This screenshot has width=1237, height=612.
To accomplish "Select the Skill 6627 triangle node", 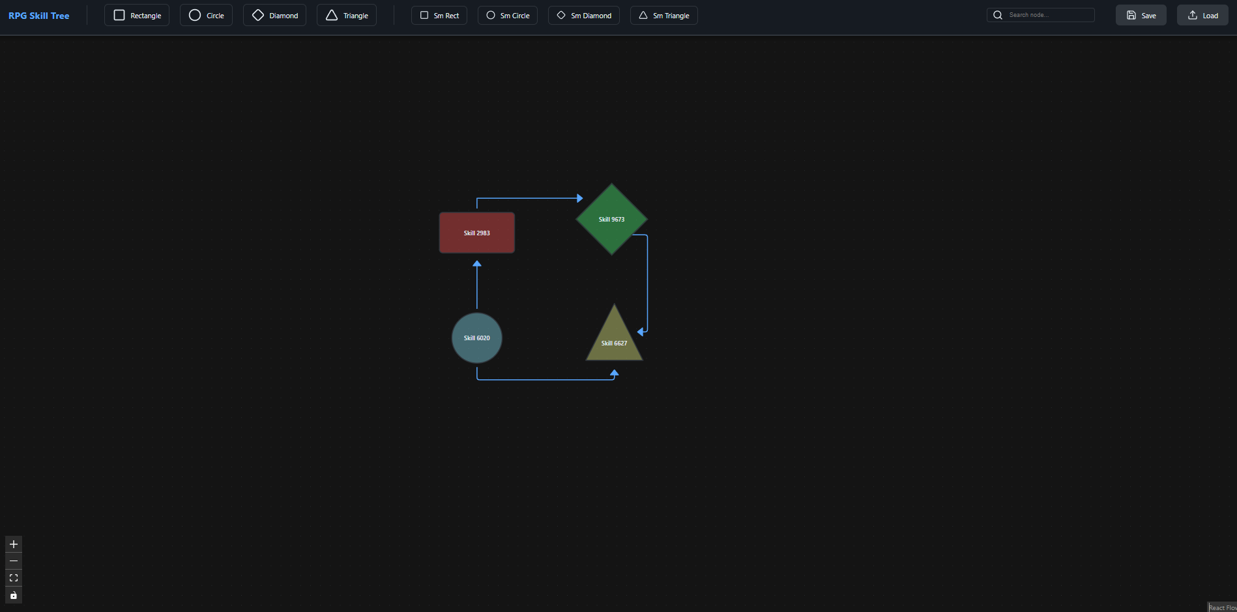I will [614, 338].
